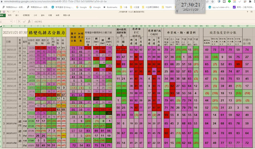Image resolution: width=255 pixels, height=149 pixels.
Task: Switch to the 常用 (Home) ribbon tab
Action: (x=10, y=15)
